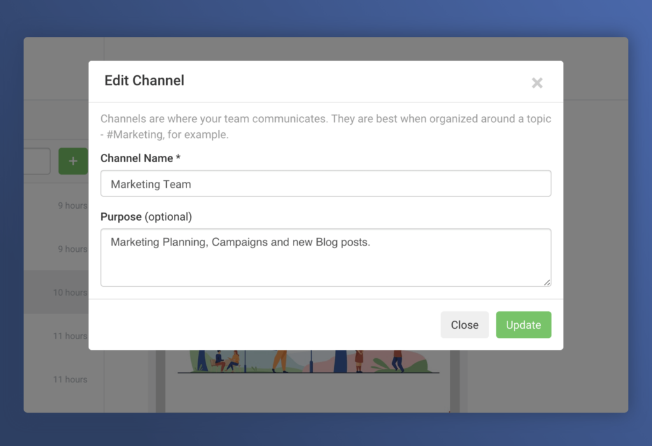This screenshot has height=446, width=652.
Task: Click the Channel Name input field
Action: point(325,183)
